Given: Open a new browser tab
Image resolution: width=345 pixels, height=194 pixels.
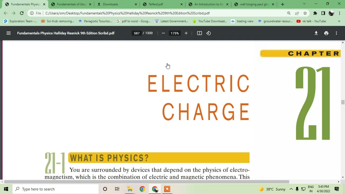Looking at the screenshot, I should (x=282, y=4).
